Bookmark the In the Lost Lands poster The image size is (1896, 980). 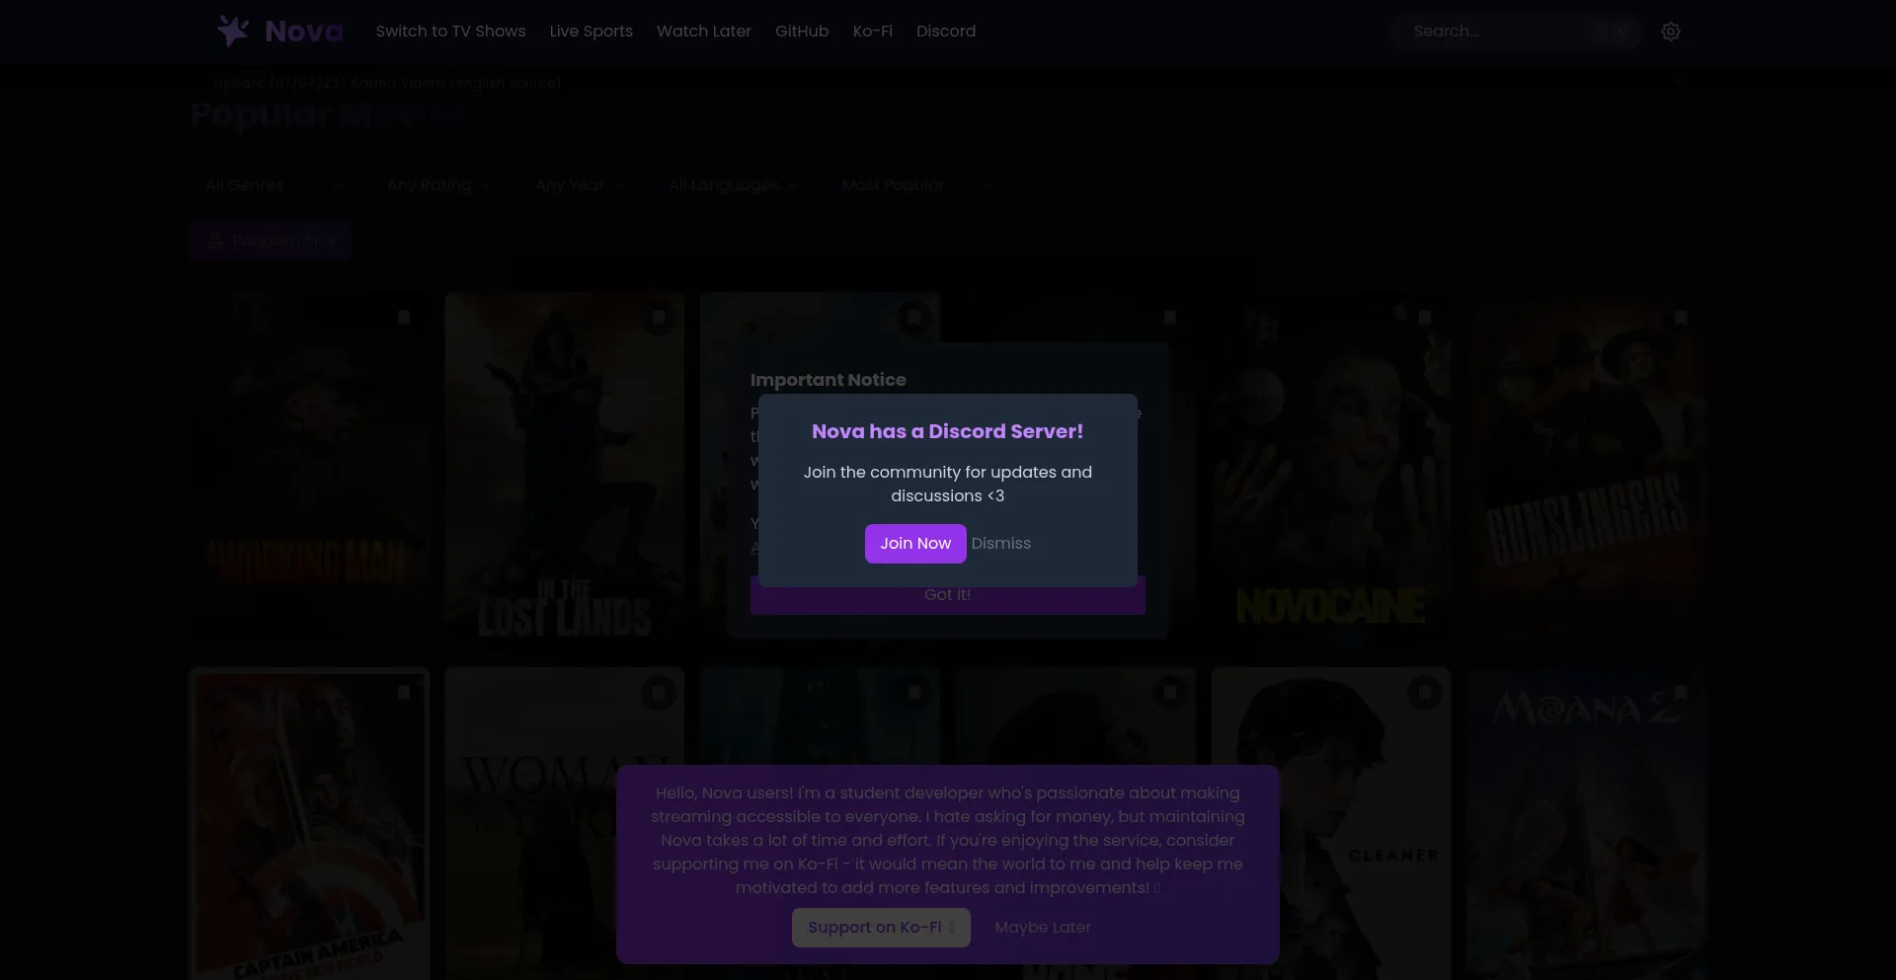(x=659, y=318)
